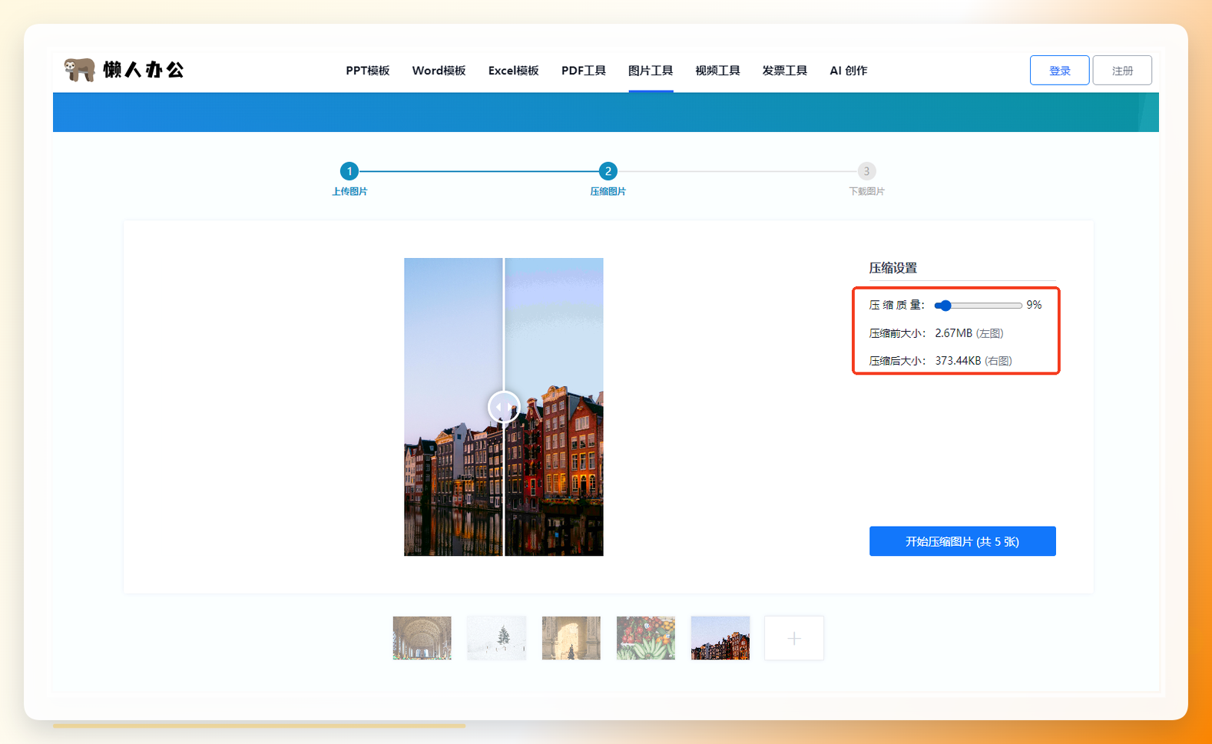Open the AI 创作 menu
The width and height of the screenshot is (1212, 744).
(x=848, y=71)
